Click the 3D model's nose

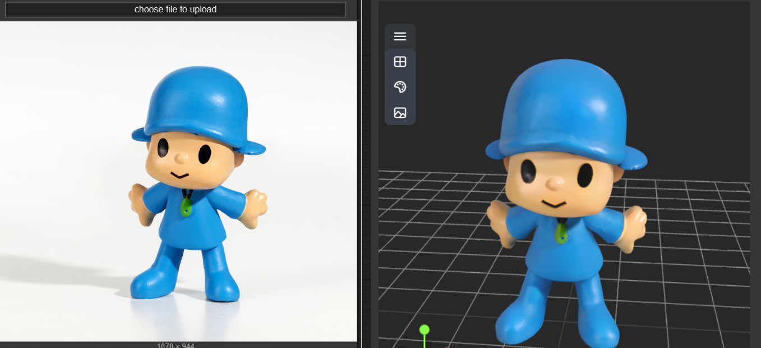tap(554, 183)
